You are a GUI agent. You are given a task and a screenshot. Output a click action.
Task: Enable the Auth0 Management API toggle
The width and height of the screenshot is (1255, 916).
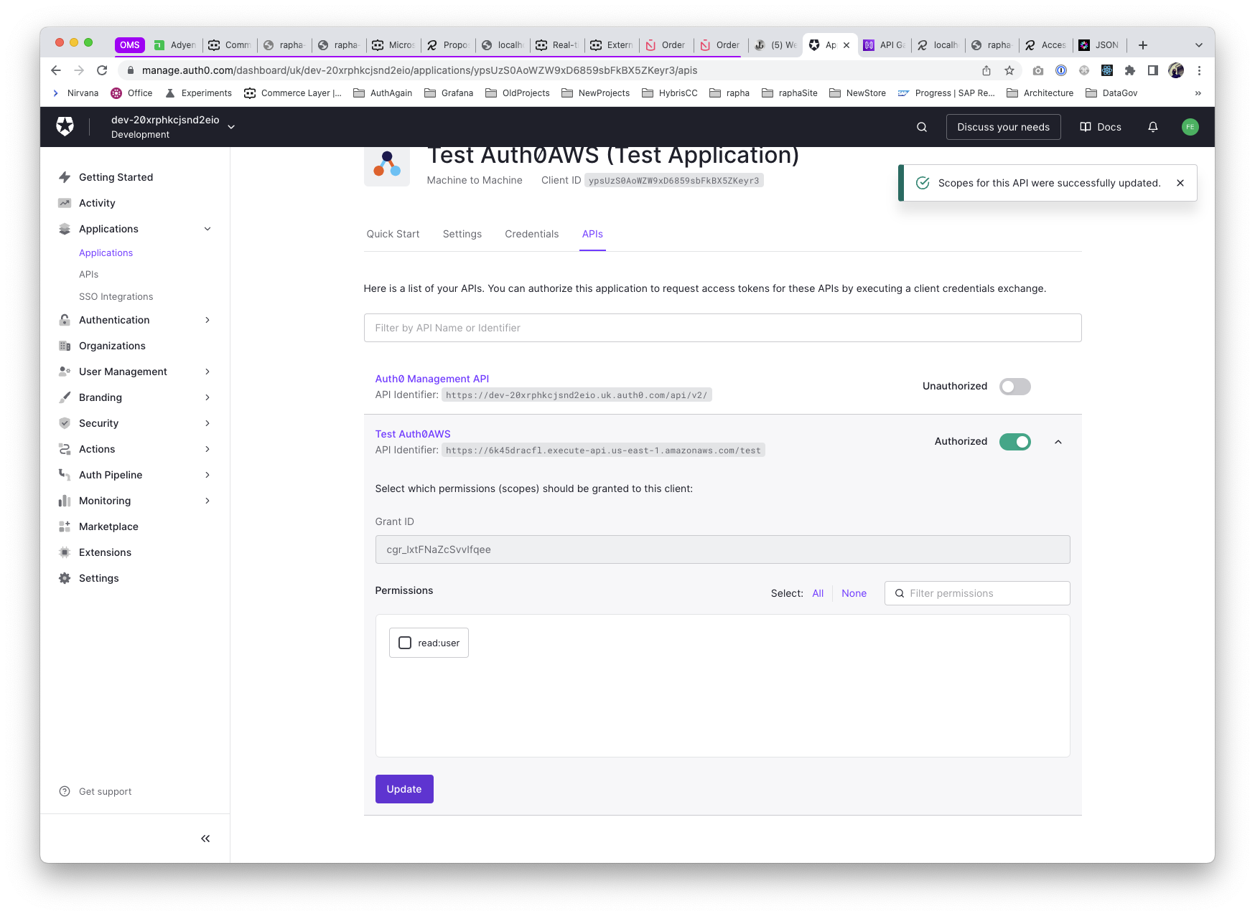pos(1014,387)
